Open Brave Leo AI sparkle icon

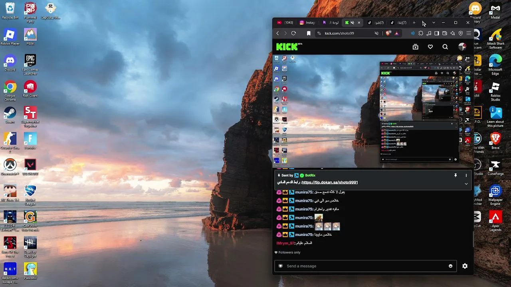pos(453,33)
